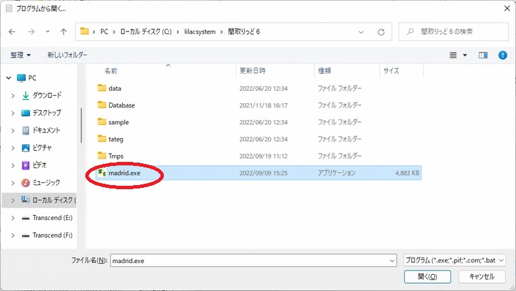Screen dimensions: 516x291
Task: Expand the ミュージック node
Action: (13, 183)
